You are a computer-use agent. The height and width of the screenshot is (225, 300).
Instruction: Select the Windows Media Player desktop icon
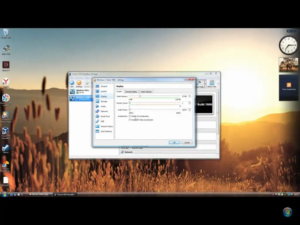coord(6,117)
